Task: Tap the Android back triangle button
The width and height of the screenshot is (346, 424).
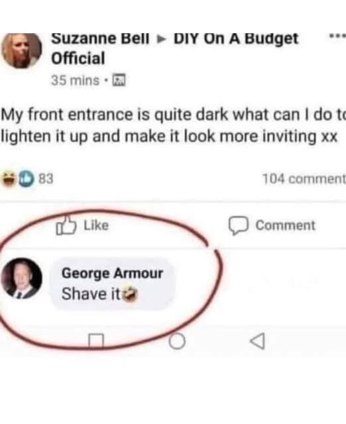Action: [x=257, y=341]
